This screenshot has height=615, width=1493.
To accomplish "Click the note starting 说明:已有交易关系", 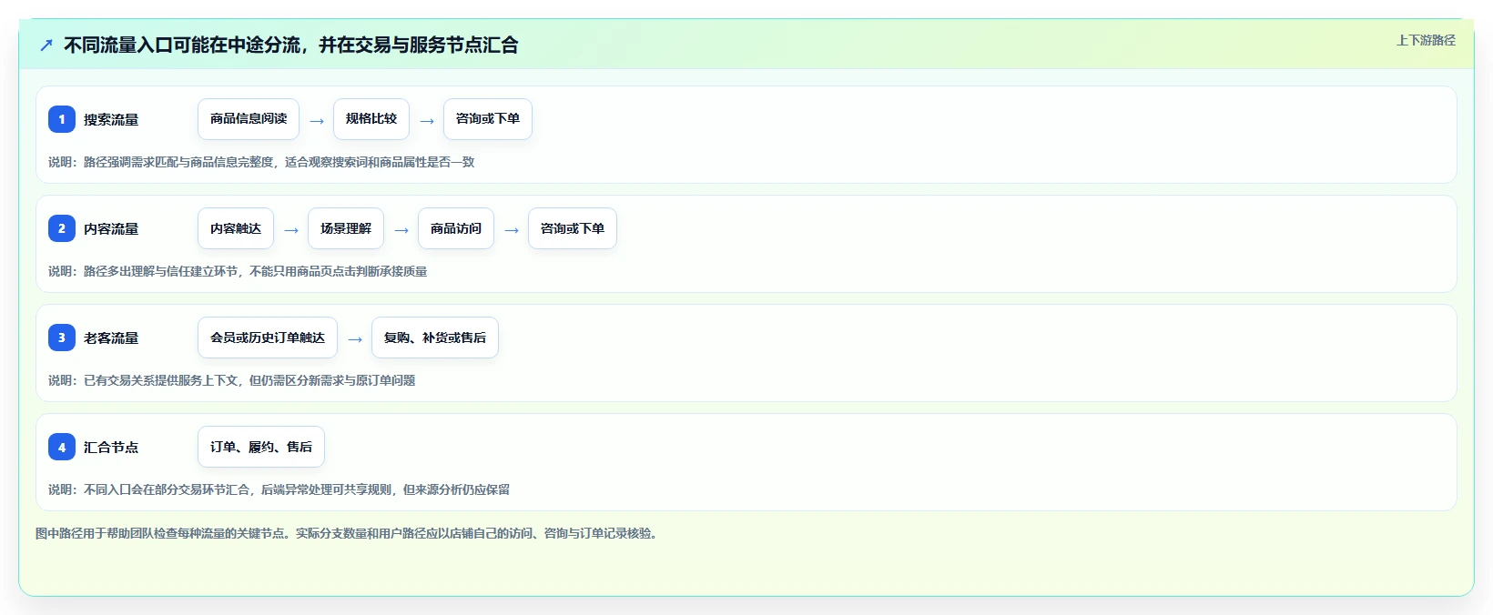I will pyautogui.click(x=232, y=380).
